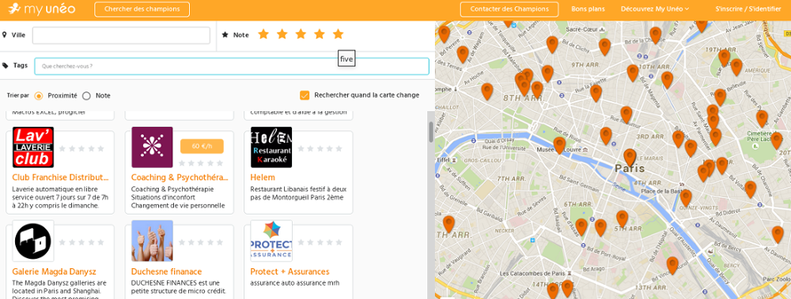The height and width of the screenshot is (299, 791).
Task: Click the map pin on Musée du Louvre
Action: pyautogui.click(x=559, y=145)
